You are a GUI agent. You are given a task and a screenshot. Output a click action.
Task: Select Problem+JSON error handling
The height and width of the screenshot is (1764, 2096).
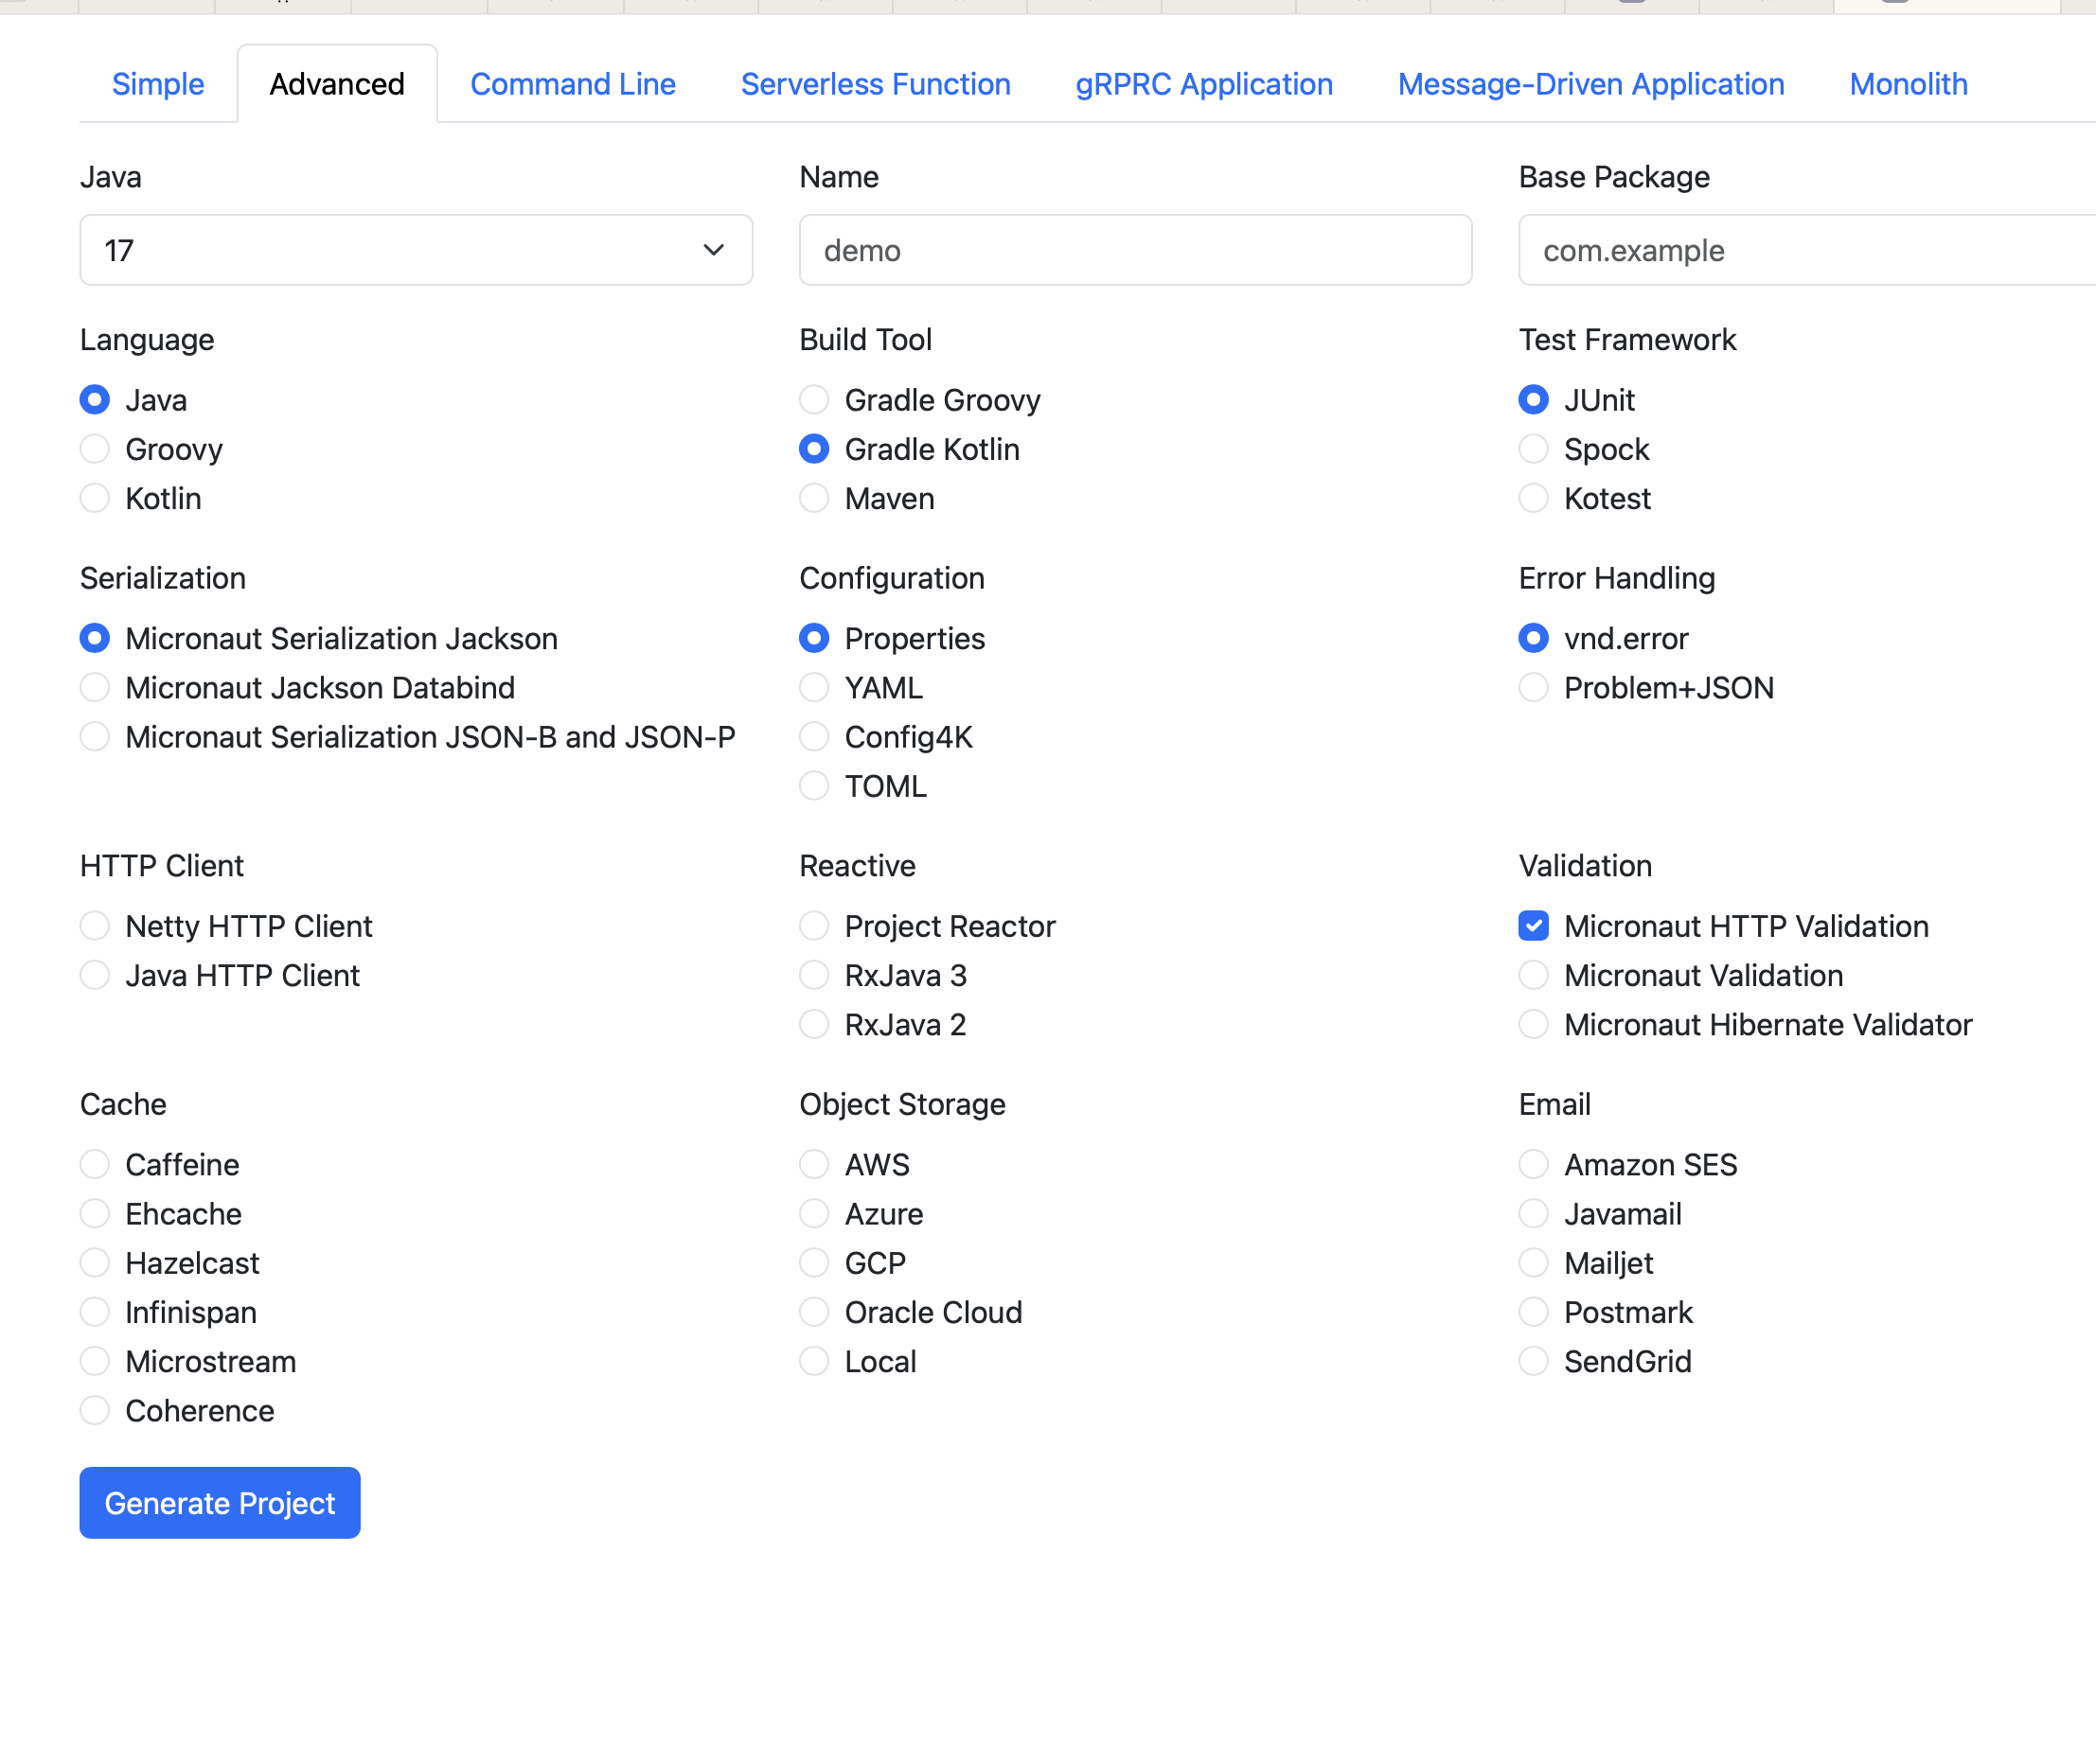click(1533, 687)
